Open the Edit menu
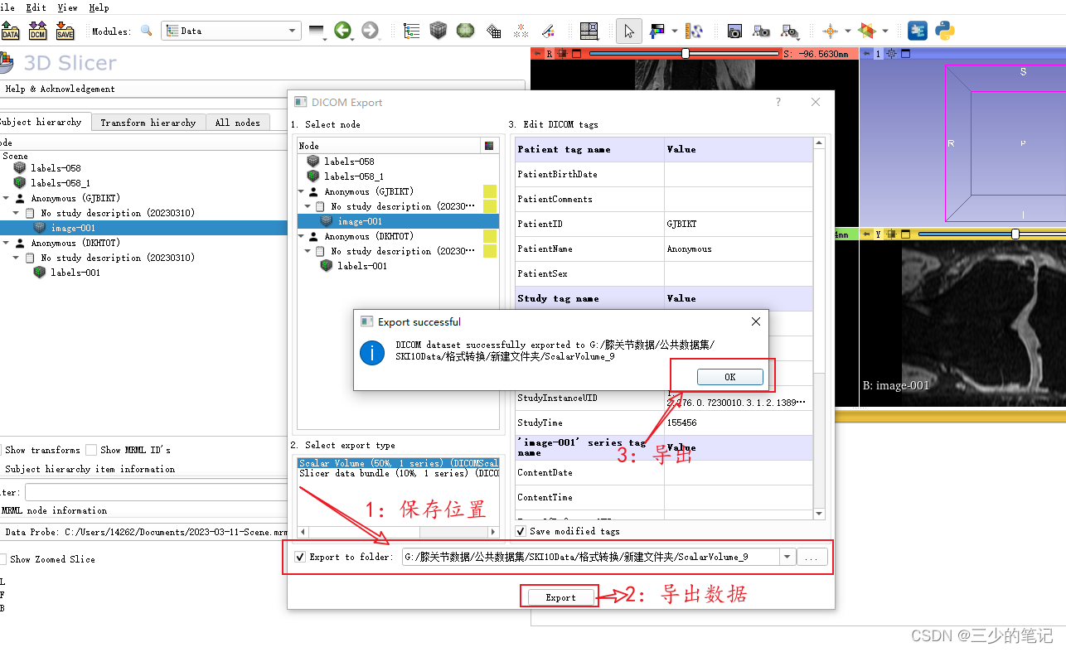The width and height of the screenshot is (1066, 652). click(36, 7)
